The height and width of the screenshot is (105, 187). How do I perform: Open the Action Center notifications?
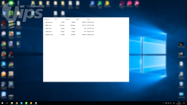tap(184, 103)
